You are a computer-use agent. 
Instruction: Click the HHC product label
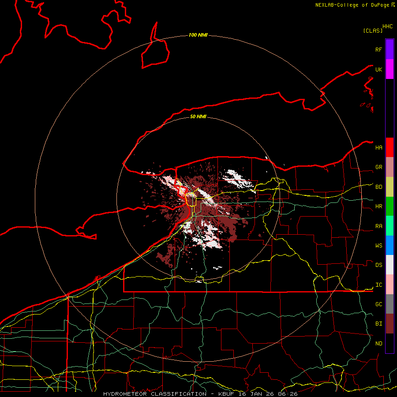[x=387, y=26]
